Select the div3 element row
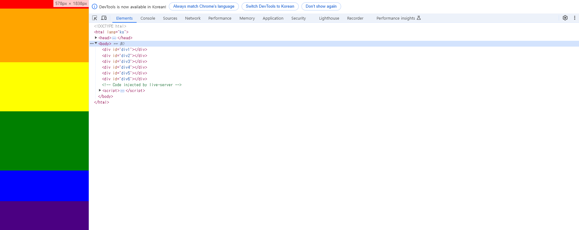 coord(334,61)
